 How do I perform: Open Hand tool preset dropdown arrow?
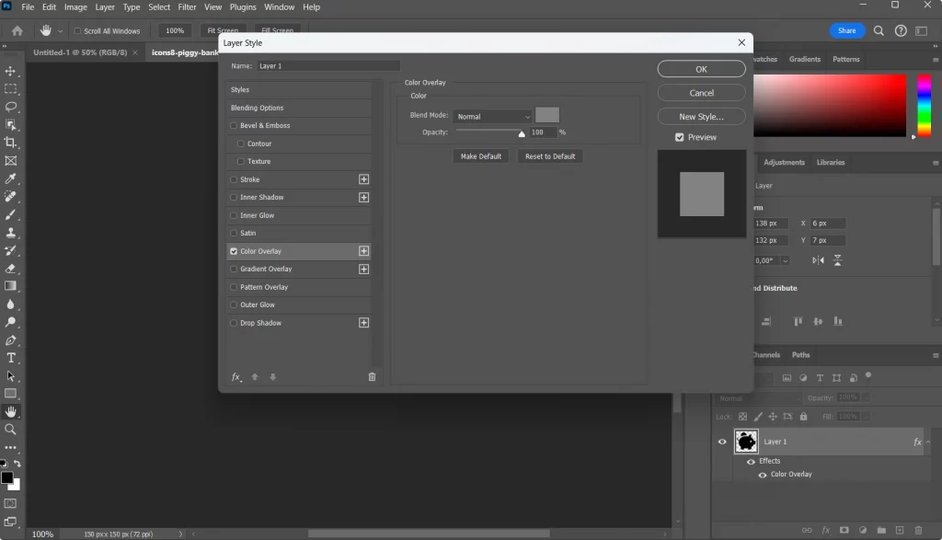(60, 31)
